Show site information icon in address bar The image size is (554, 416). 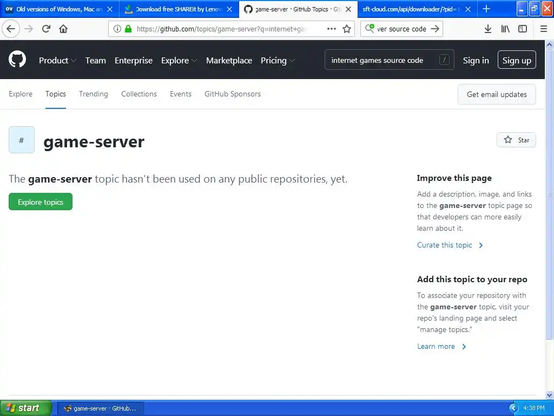[117, 29]
